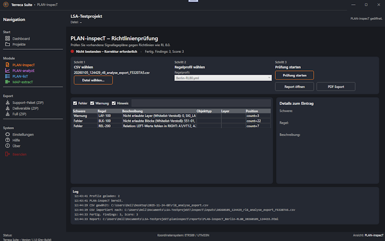Click the Dashboard icon in navigation
385x241 pixels.
click(7, 39)
